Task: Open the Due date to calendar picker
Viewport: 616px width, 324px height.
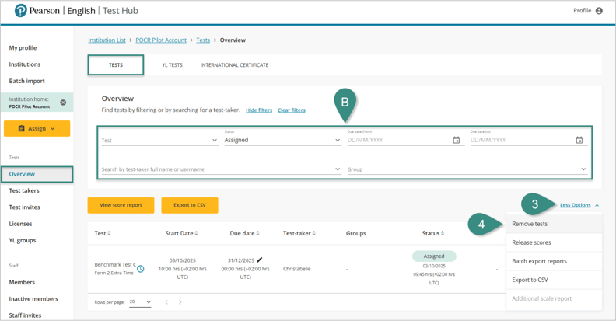Action: point(579,141)
